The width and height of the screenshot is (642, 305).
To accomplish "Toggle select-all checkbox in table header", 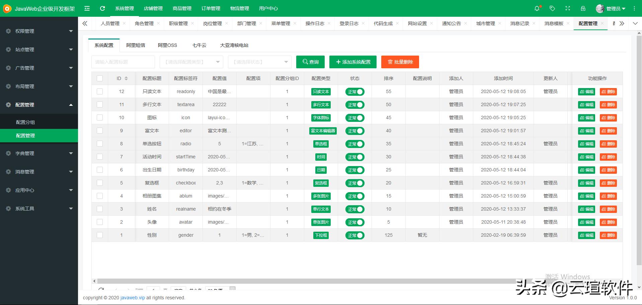I will coord(100,78).
